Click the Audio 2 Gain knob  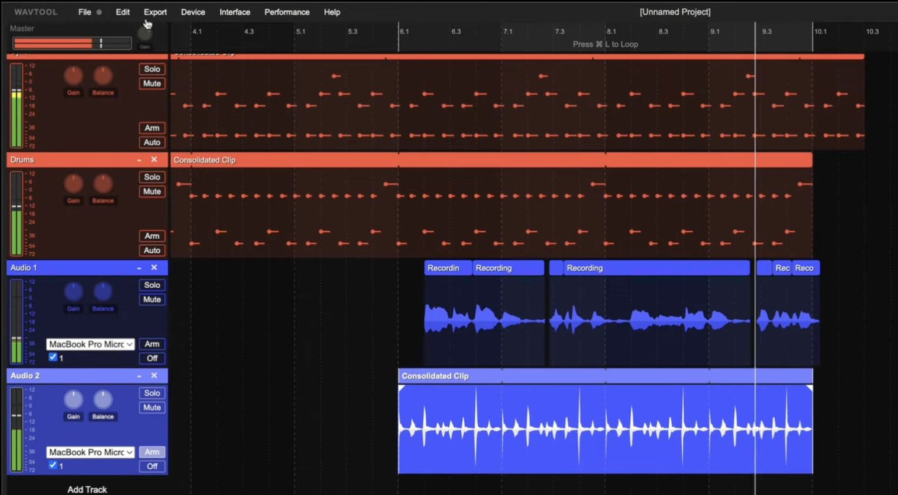[x=73, y=400]
